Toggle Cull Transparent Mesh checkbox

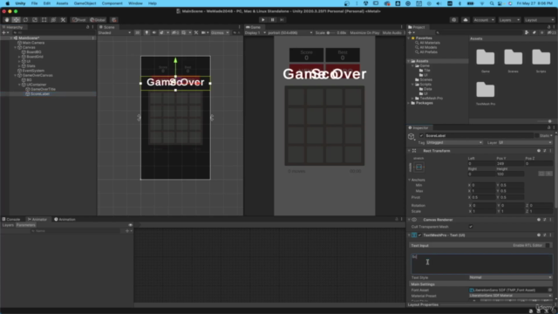tap(471, 227)
